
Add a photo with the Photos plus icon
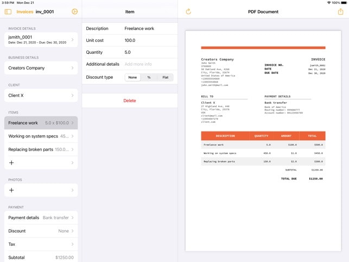coord(11,190)
